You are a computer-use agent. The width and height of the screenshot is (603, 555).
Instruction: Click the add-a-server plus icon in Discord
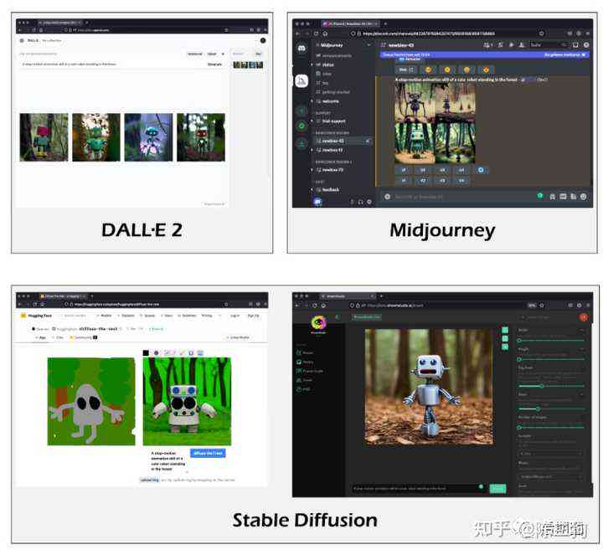point(301,111)
